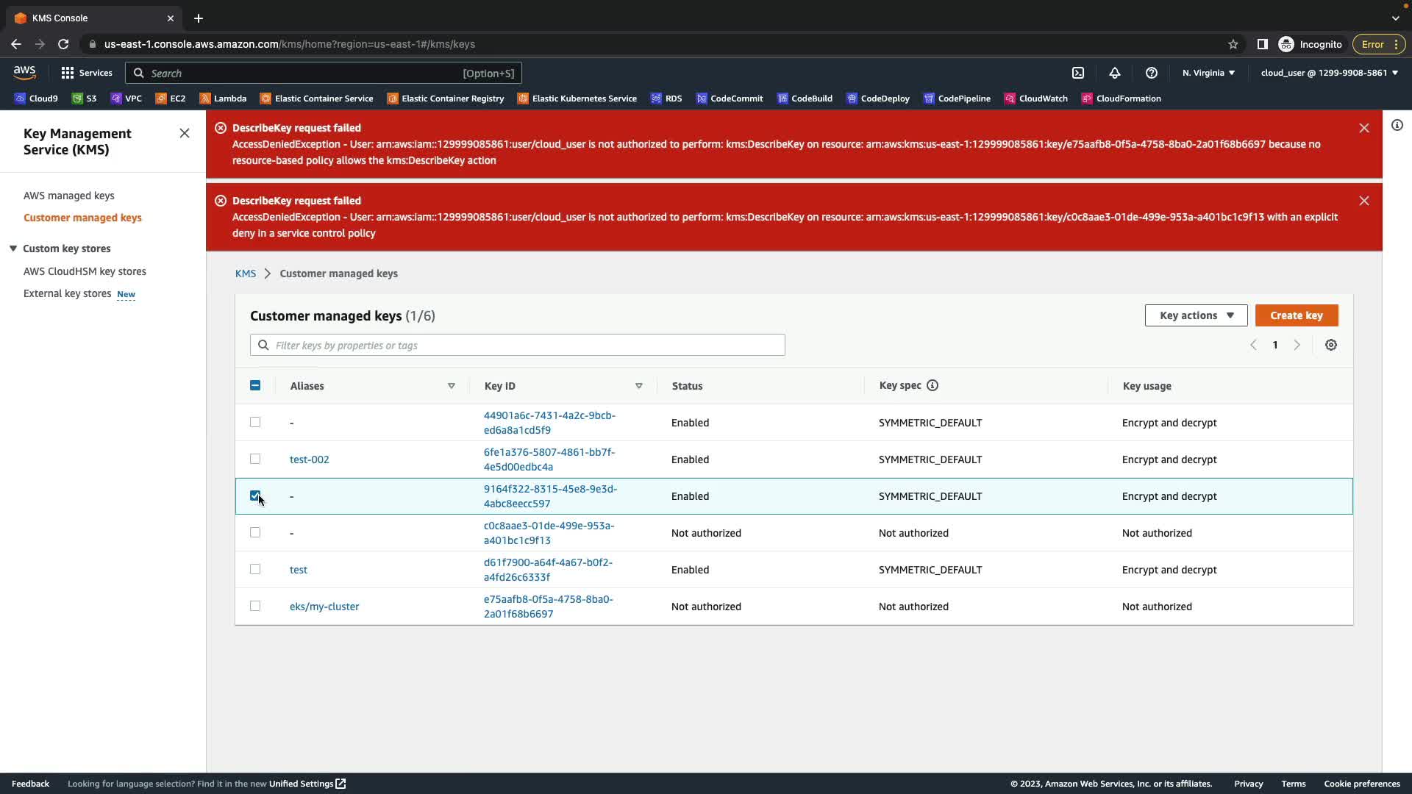Select the test-002 key checkbox
1412x794 pixels.
pos(255,459)
